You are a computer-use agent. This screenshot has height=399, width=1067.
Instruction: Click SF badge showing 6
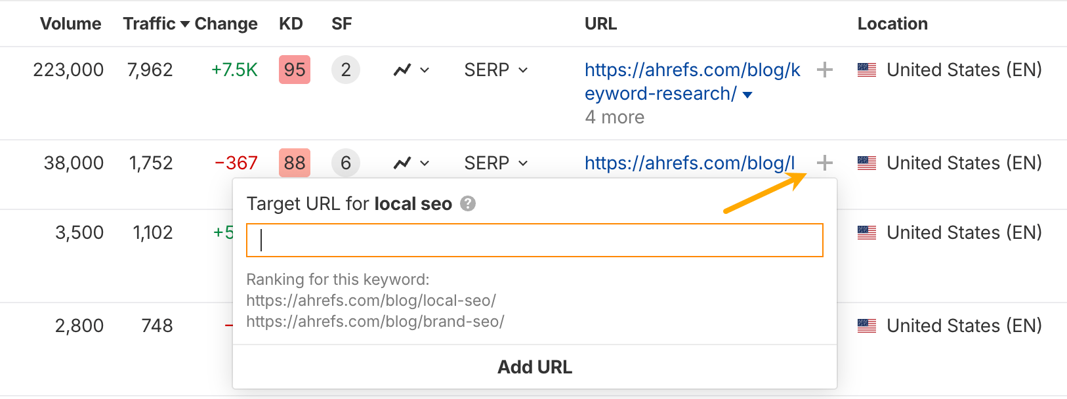pyautogui.click(x=346, y=163)
